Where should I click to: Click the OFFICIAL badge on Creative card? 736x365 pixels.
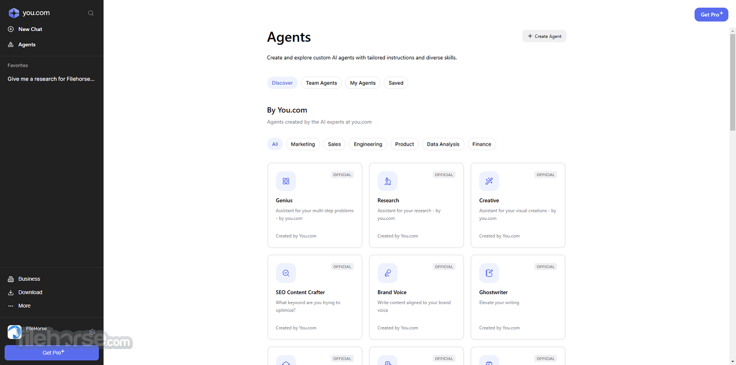[546, 175]
